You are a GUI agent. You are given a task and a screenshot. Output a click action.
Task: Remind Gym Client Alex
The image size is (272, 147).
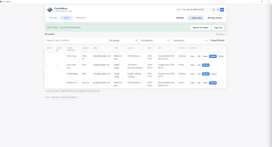[x=206, y=65]
